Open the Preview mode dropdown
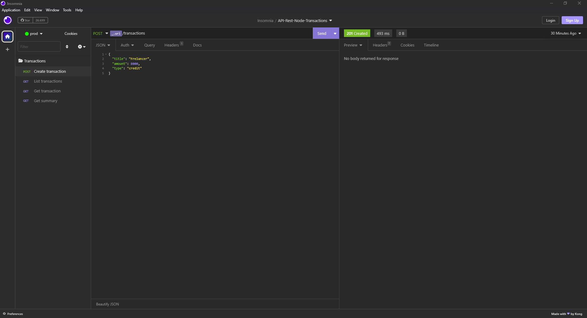This screenshot has width=587, height=318. pos(353,45)
